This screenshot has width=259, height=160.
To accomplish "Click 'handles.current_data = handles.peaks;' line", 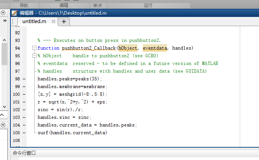I will [87, 125].
